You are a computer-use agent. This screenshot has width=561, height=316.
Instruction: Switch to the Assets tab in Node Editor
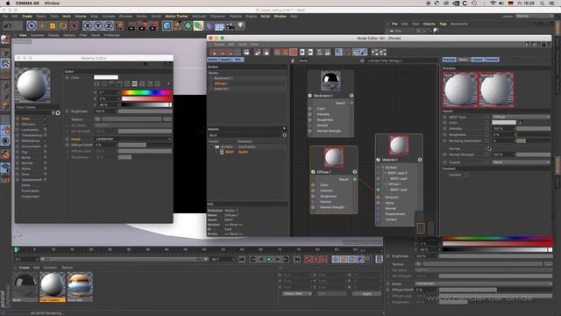point(225,60)
